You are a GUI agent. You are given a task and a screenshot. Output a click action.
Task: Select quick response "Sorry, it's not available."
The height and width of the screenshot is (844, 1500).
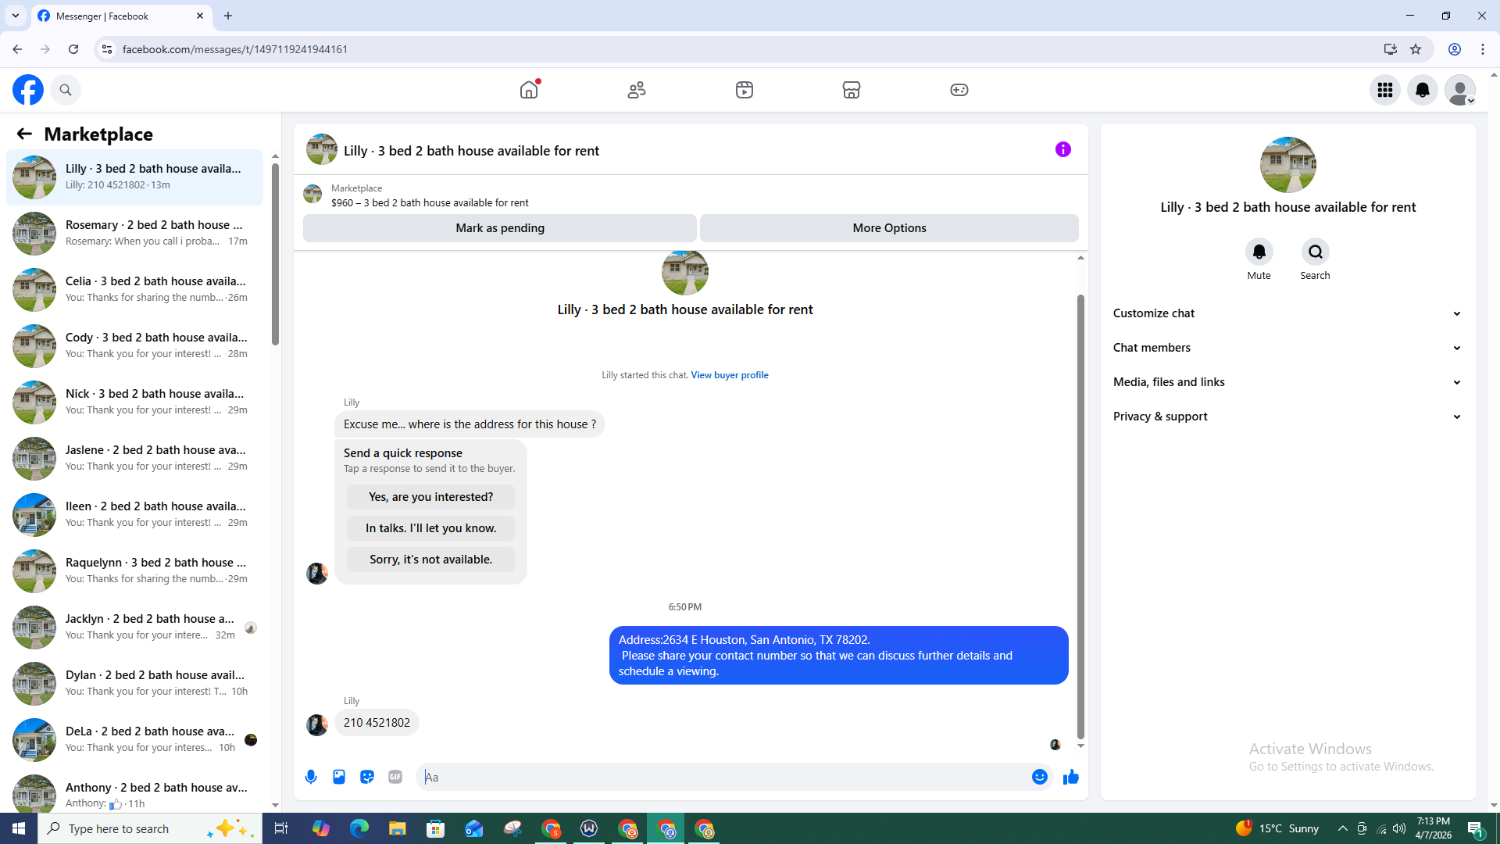point(430,560)
